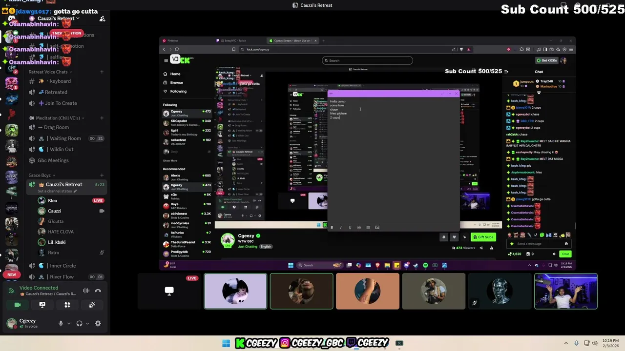Open Following in Kick sidebar

click(x=178, y=91)
